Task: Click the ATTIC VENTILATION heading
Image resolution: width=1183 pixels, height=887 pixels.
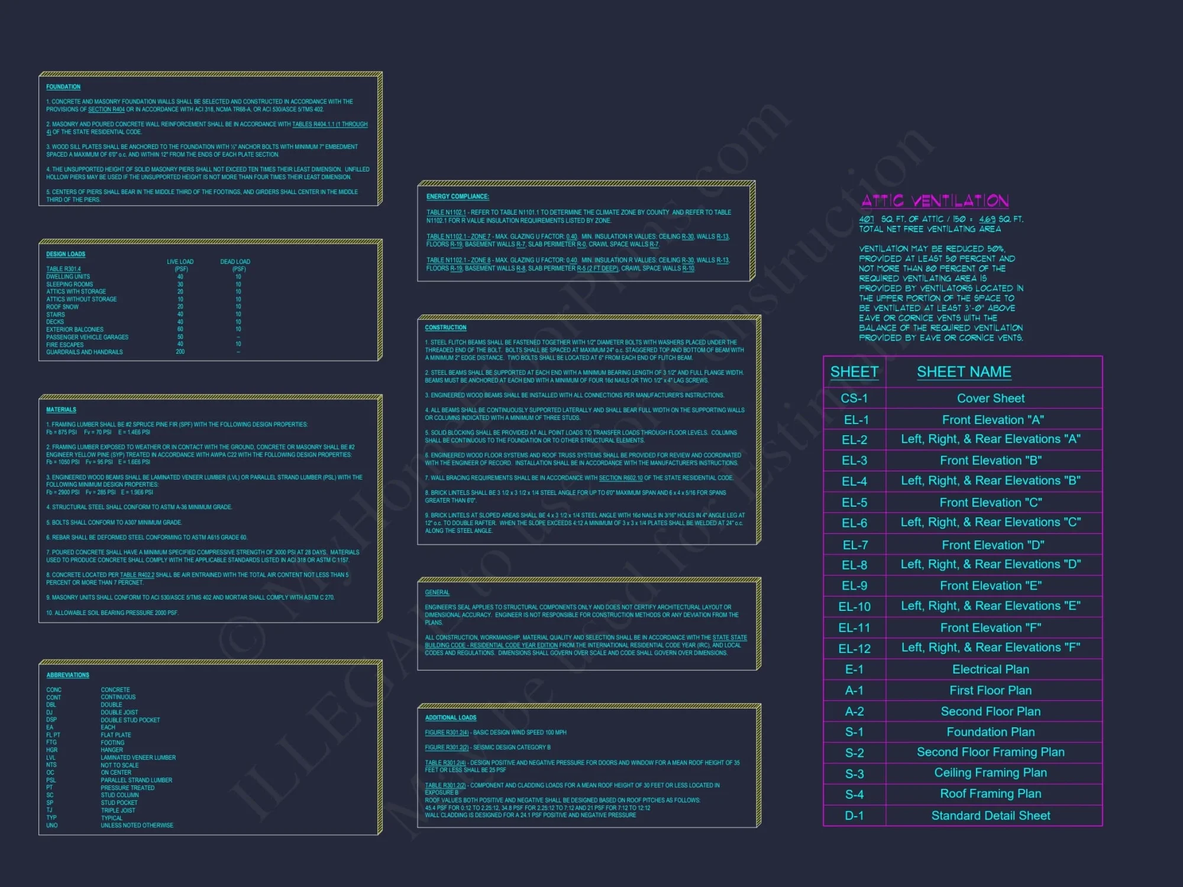Action: tap(935, 201)
